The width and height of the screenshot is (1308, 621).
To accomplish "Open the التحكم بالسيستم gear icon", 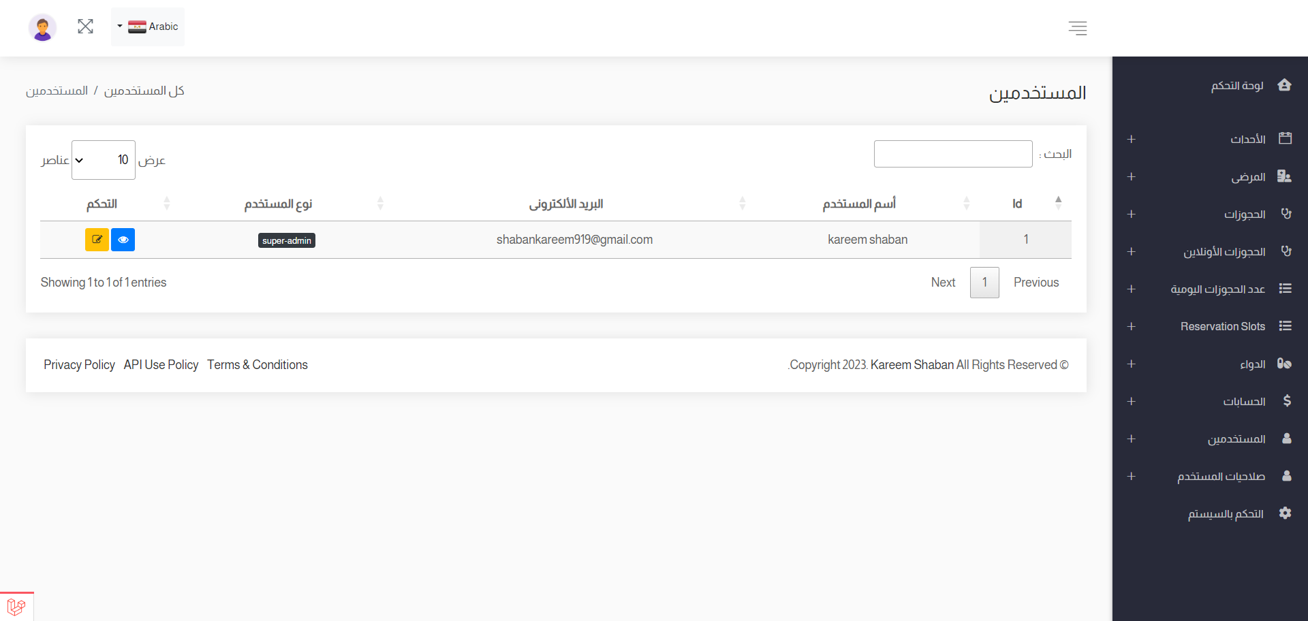I will tap(1286, 513).
